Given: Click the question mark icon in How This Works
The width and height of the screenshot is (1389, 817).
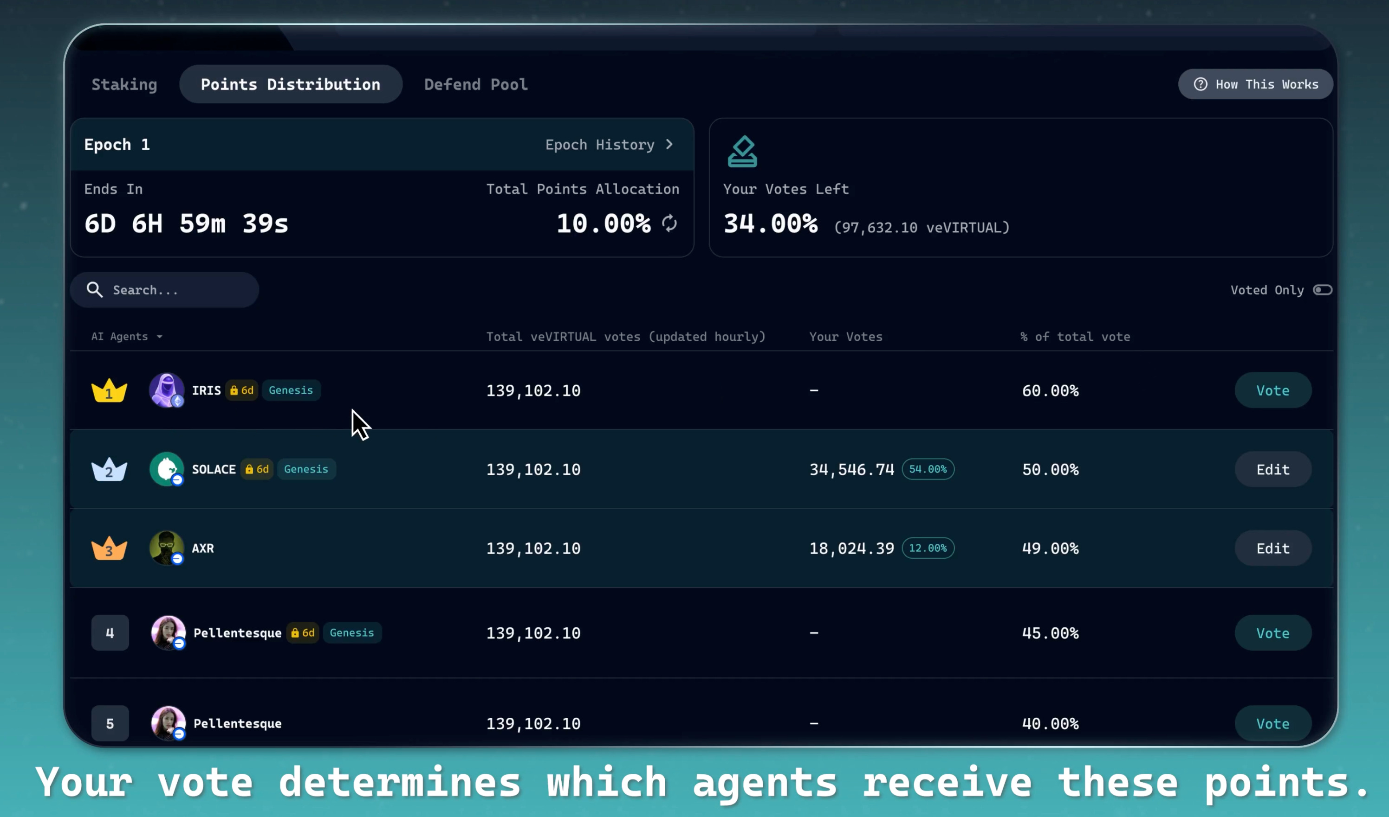Looking at the screenshot, I should point(1201,84).
